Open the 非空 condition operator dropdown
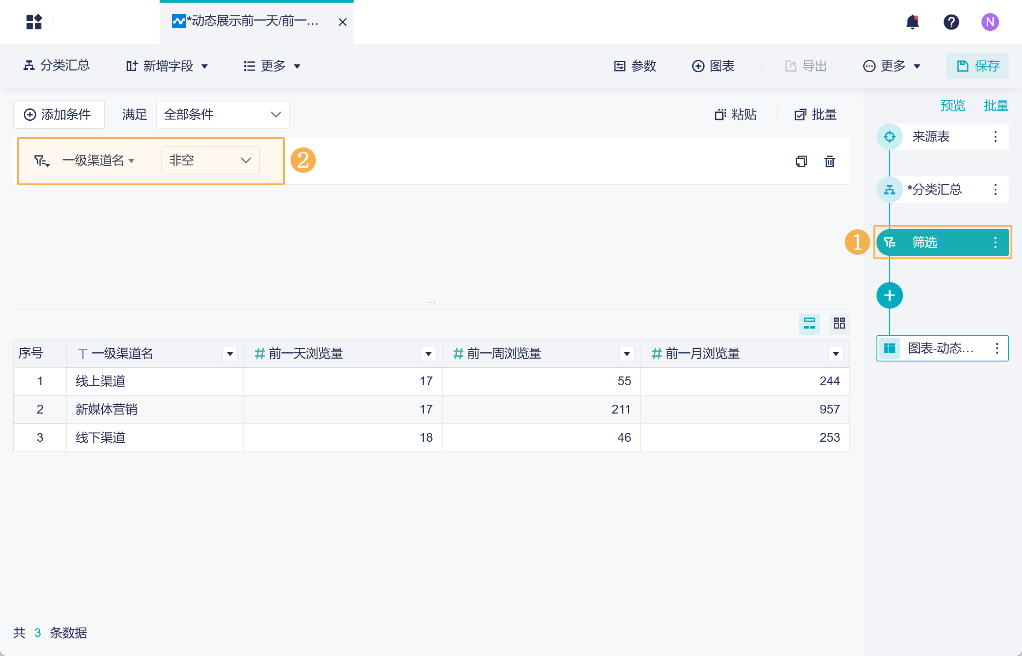 tap(210, 160)
